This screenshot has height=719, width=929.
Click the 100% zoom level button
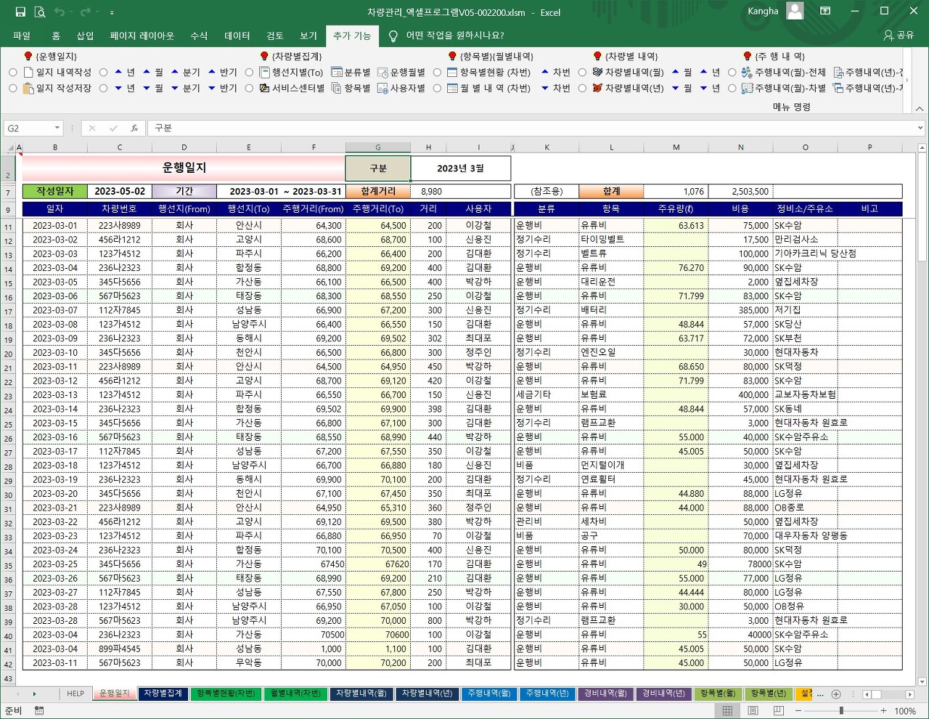905,711
